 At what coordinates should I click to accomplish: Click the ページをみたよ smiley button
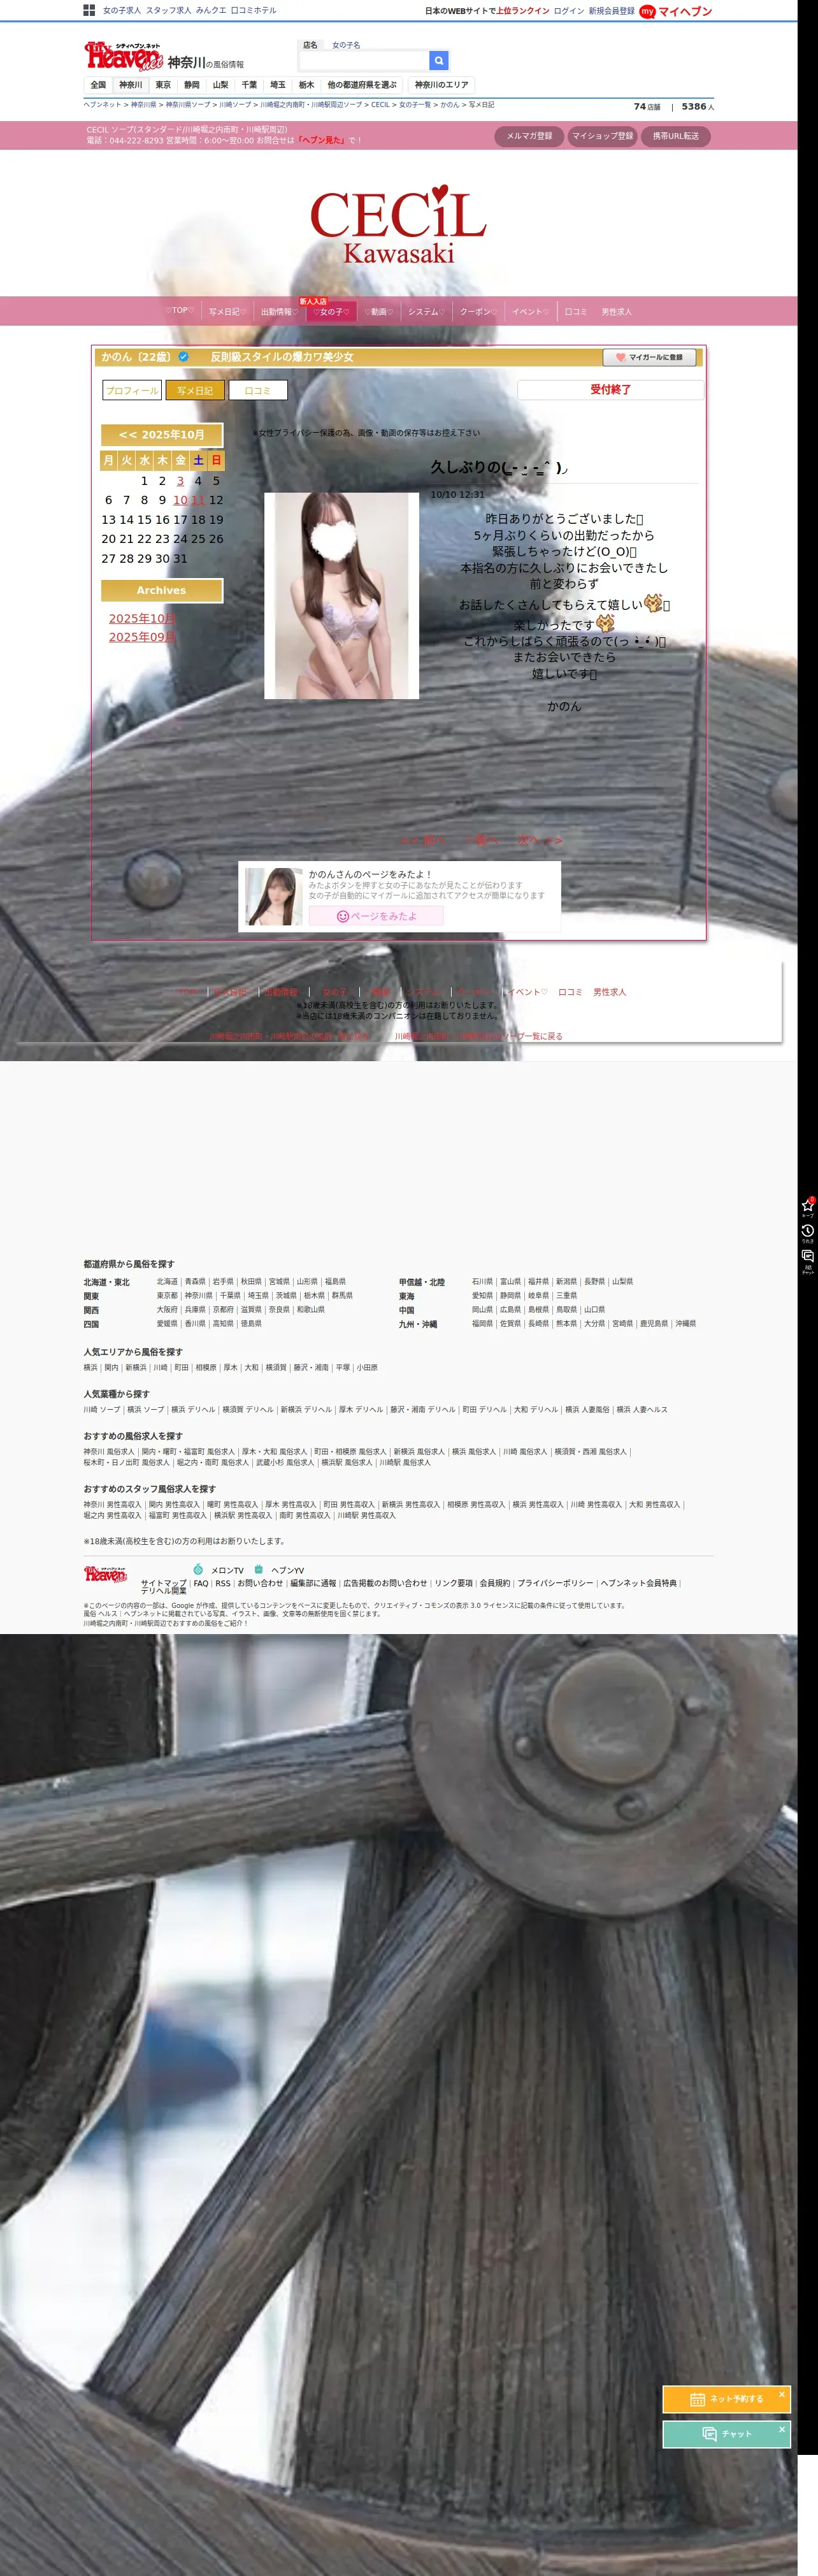click(376, 916)
